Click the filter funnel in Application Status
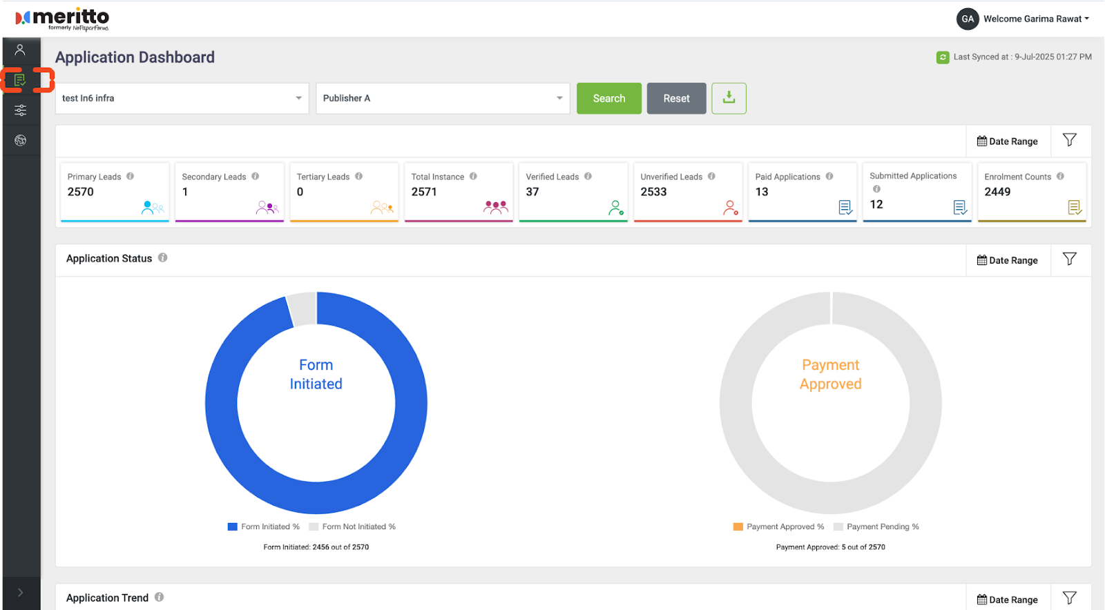This screenshot has width=1105, height=610. (1070, 259)
